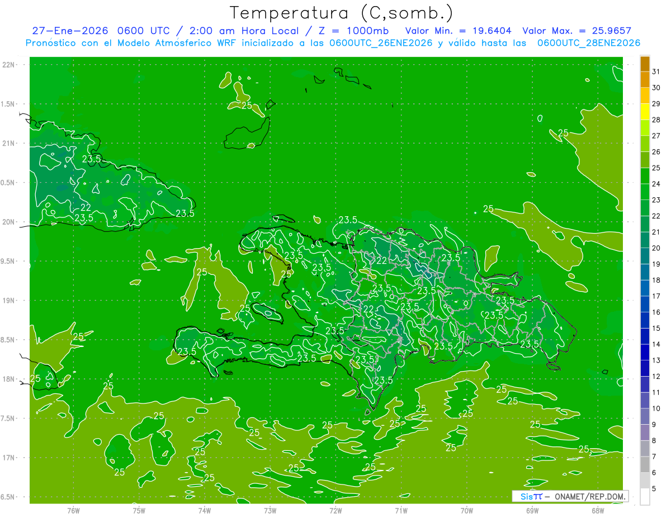Click the "SisTT – ONAMET/REP.DOM." logo box
This screenshot has width=671, height=518.
pos(570,496)
